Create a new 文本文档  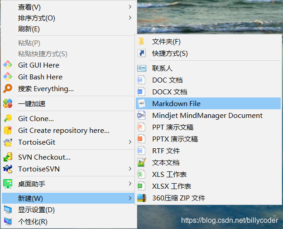[x=208, y=162]
